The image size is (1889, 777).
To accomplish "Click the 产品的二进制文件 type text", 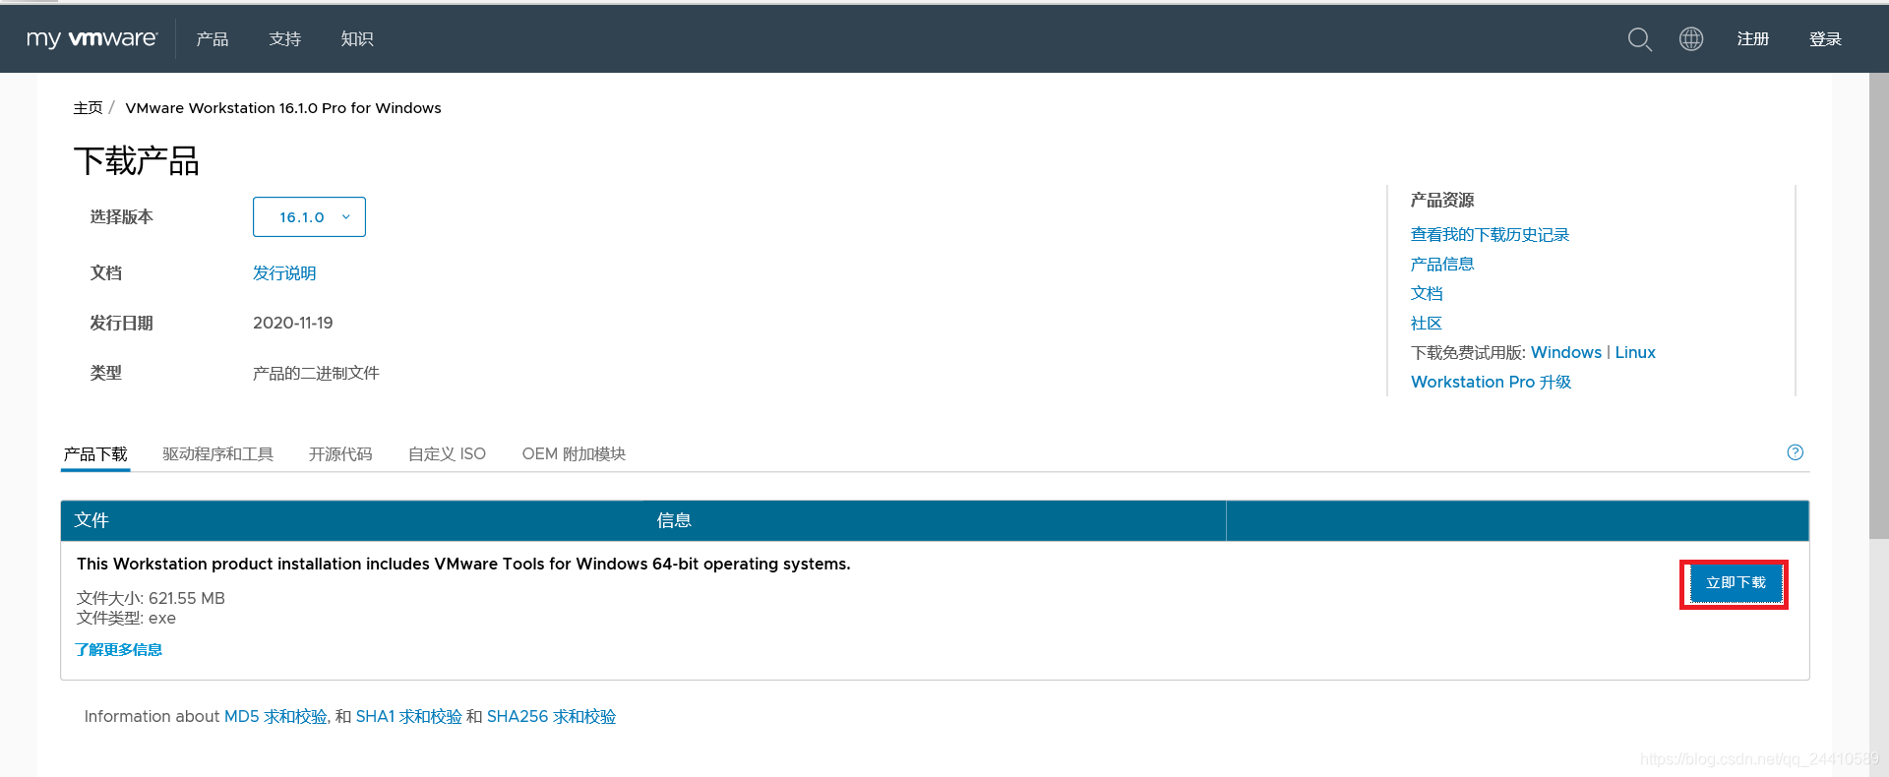I will [x=316, y=374].
